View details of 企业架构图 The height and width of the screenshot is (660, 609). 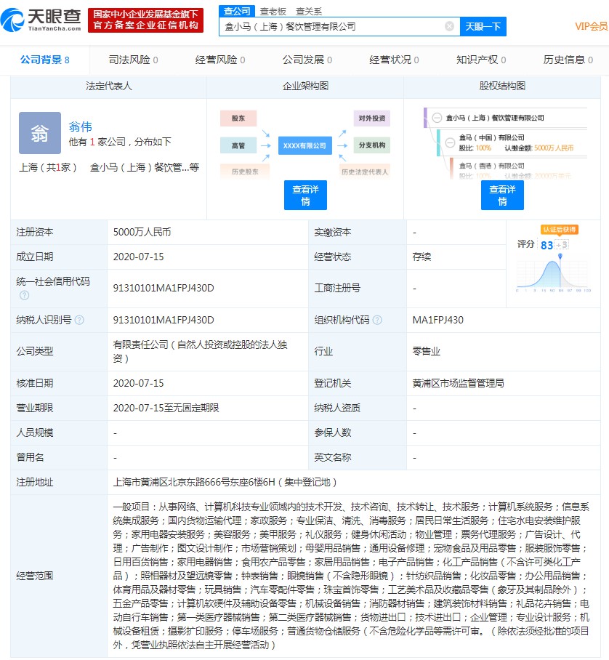tap(305, 195)
